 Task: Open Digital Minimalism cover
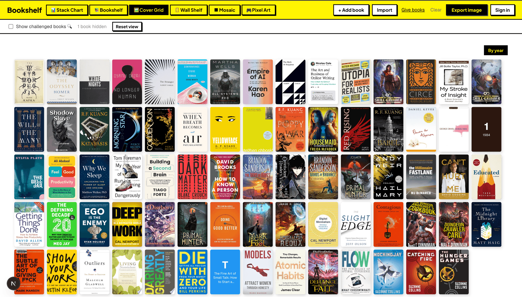pyautogui.click(x=323, y=225)
